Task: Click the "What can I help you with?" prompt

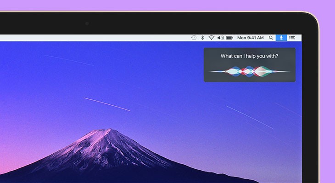Action: coord(249,56)
